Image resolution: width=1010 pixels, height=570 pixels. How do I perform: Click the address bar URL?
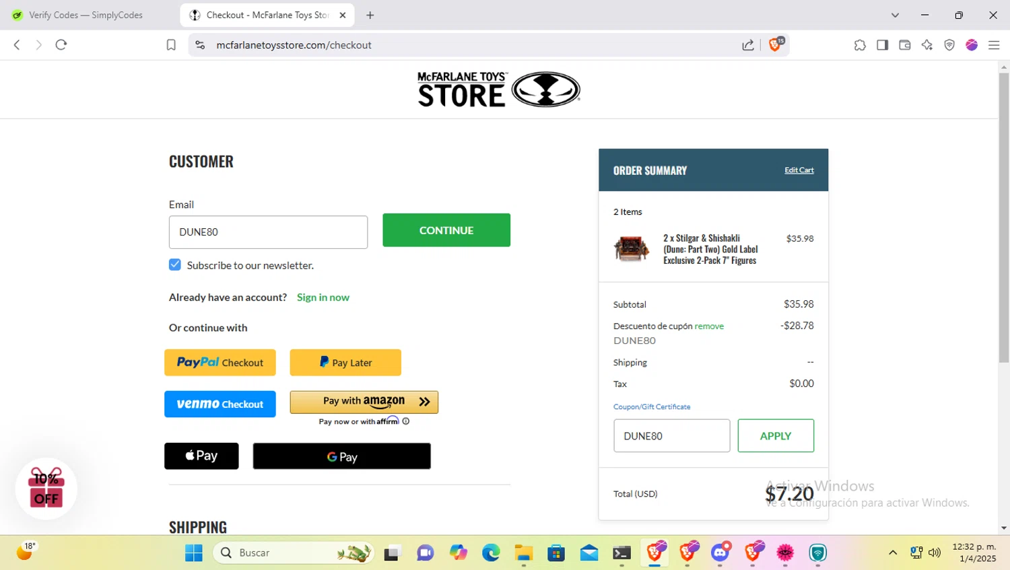(x=294, y=45)
